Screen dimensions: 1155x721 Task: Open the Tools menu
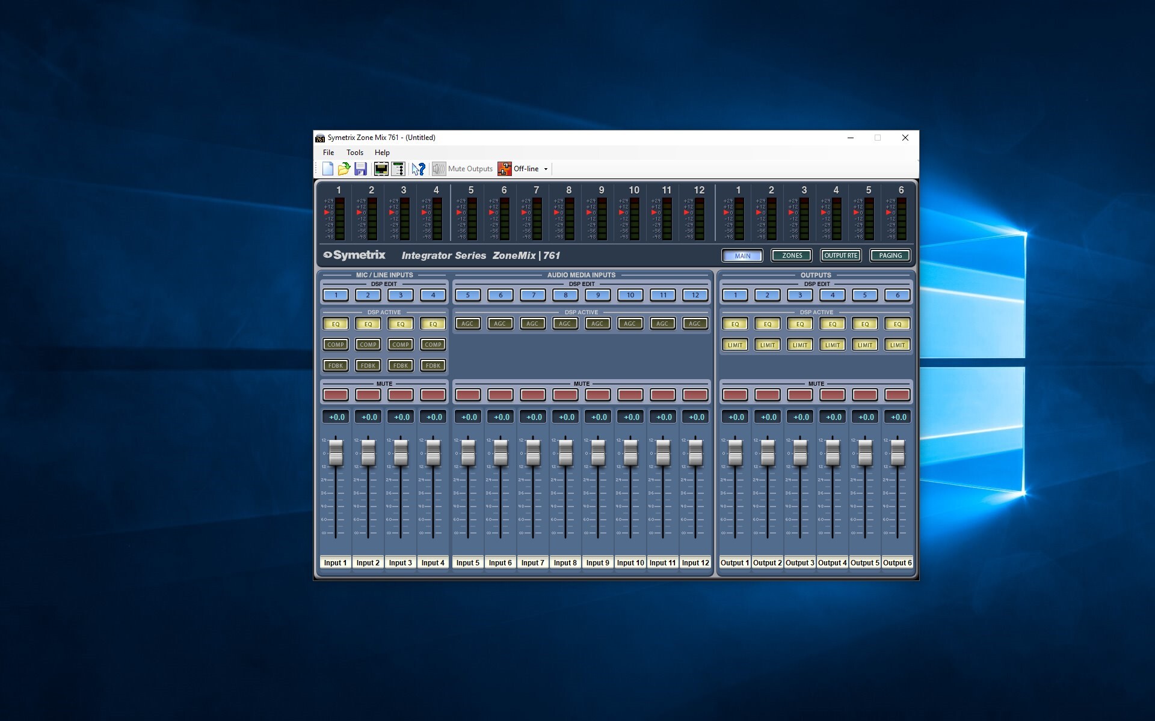(x=355, y=153)
